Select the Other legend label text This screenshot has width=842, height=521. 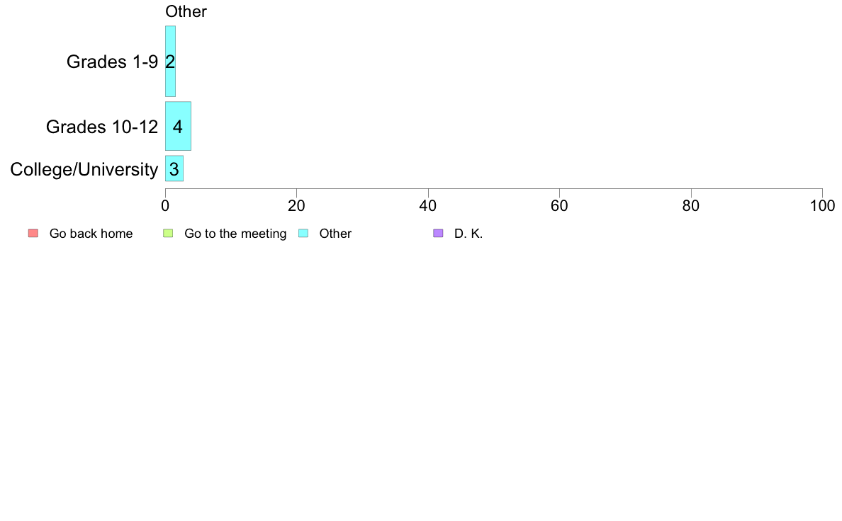point(335,234)
